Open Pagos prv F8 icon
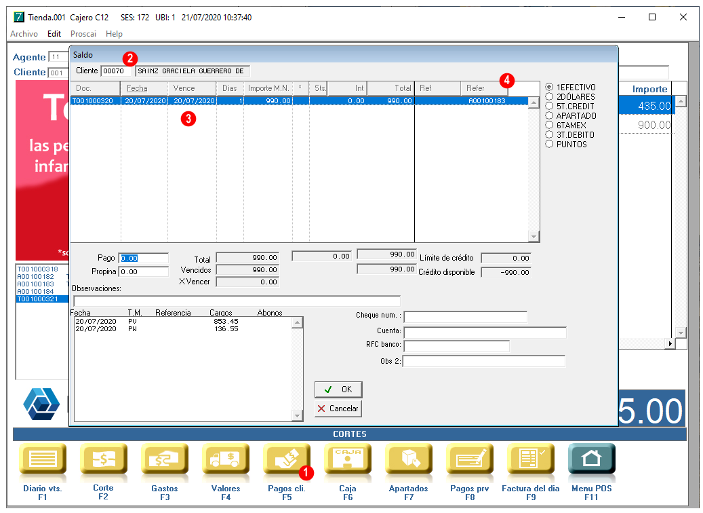The width and height of the screenshot is (703, 513). [x=469, y=459]
